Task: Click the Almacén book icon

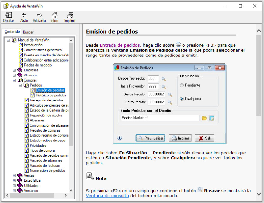Action: [x=20, y=75]
